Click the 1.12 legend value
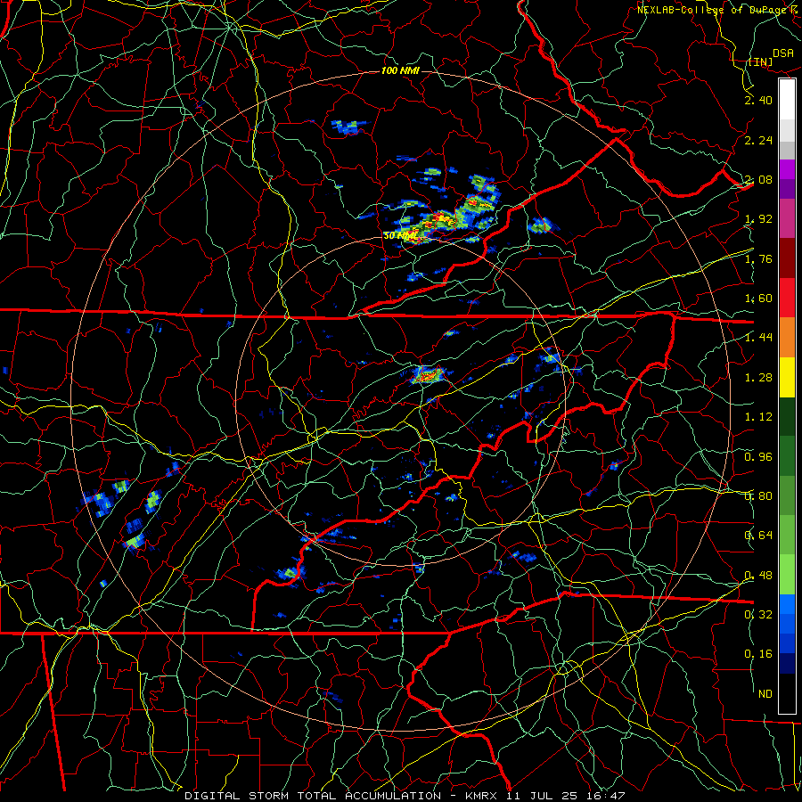The image size is (802, 802). [x=758, y=417]
